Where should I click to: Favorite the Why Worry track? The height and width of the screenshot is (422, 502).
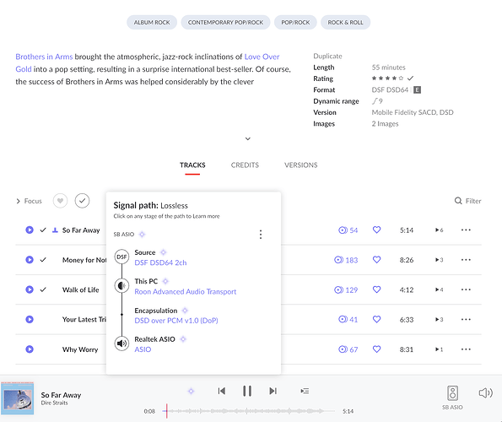pyautogui.click(x=376, y=349)
